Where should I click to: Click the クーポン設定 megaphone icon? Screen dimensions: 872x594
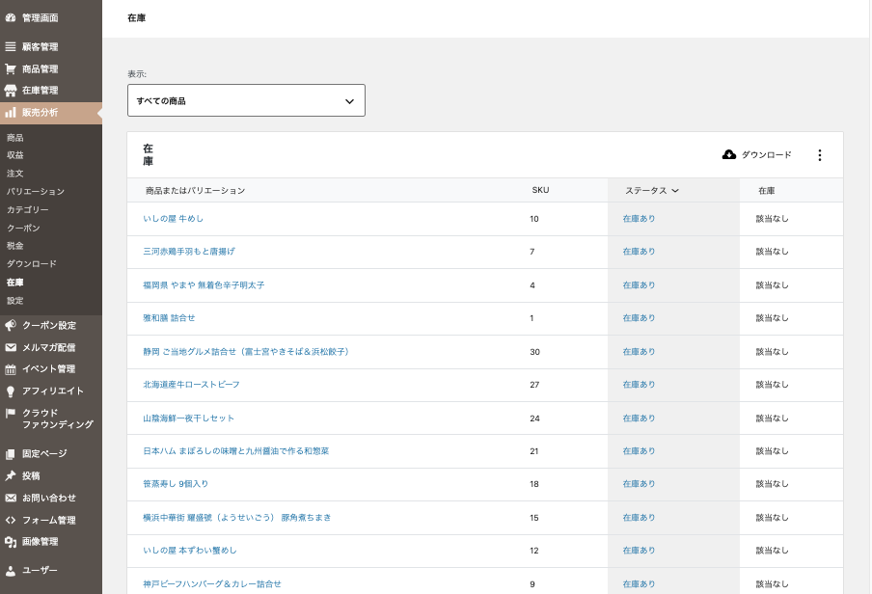(11, 326)
